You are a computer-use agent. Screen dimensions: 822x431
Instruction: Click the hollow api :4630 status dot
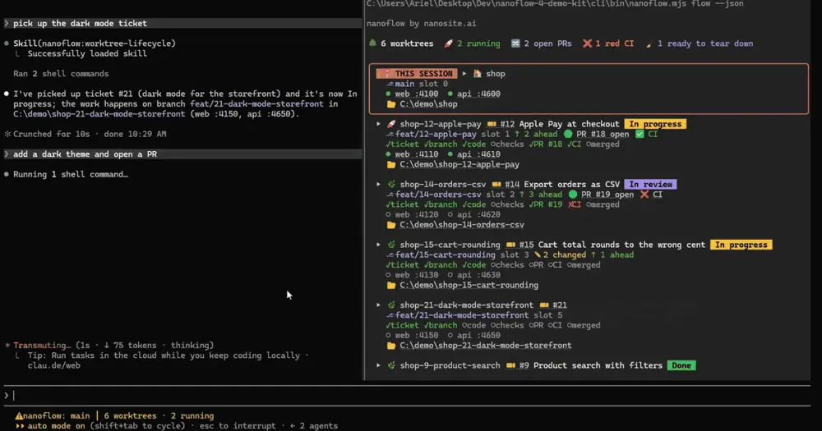coord(450,275)
